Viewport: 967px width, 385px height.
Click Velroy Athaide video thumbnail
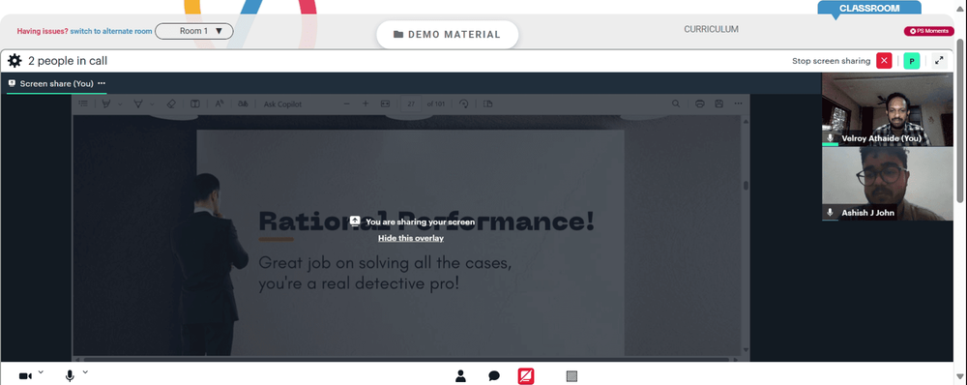(x=887, y=110)
